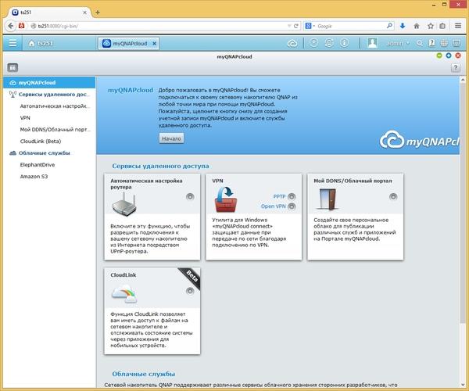The image size is (469, 391).
Task: Click Firefox downloads arrow icon
Action: pos(403,26)
